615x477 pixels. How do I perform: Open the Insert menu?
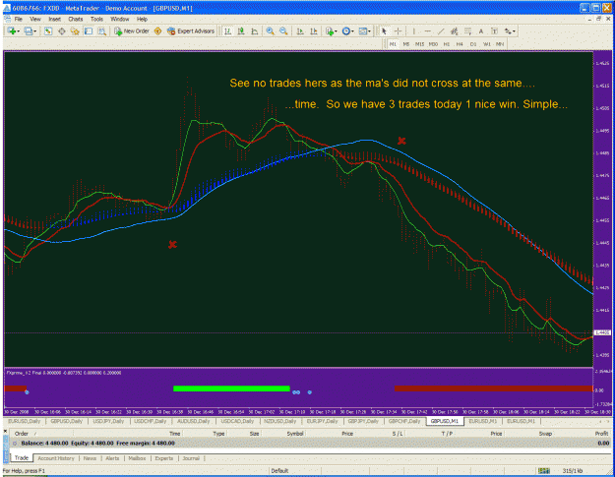pos(54,19)
